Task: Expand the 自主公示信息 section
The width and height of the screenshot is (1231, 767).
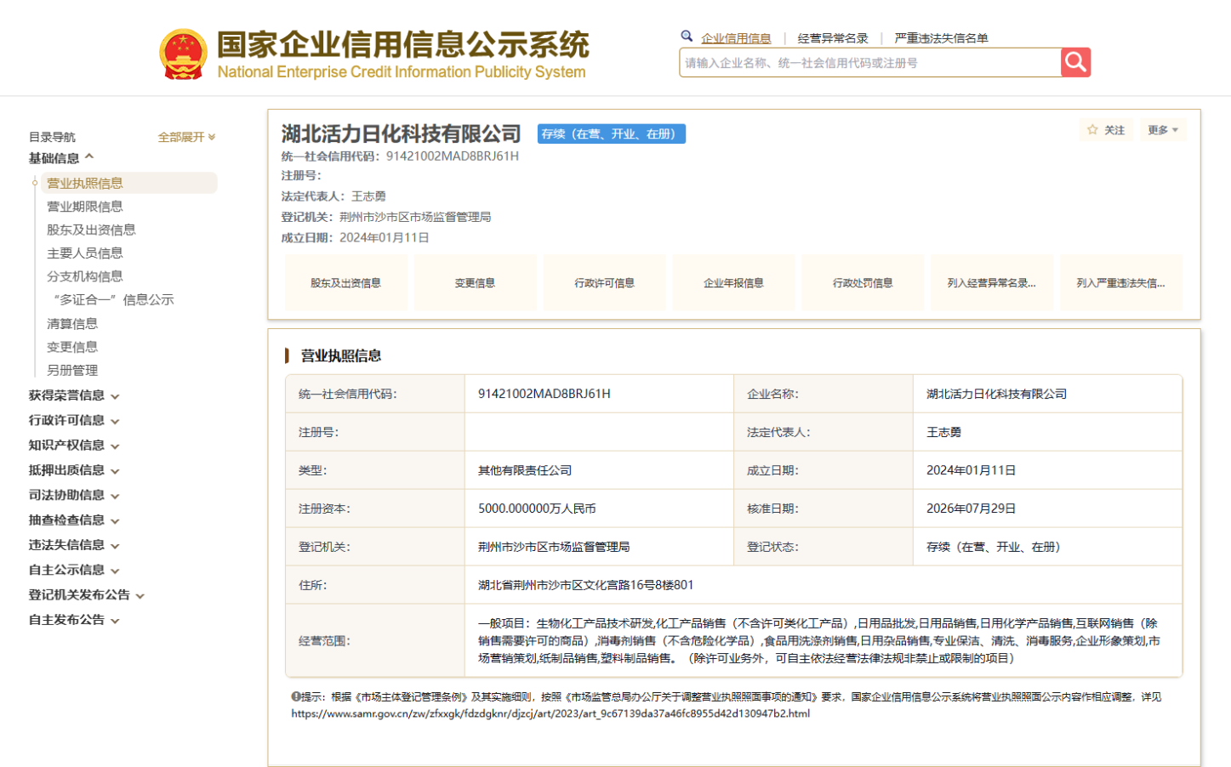Action: click(74, 570)
